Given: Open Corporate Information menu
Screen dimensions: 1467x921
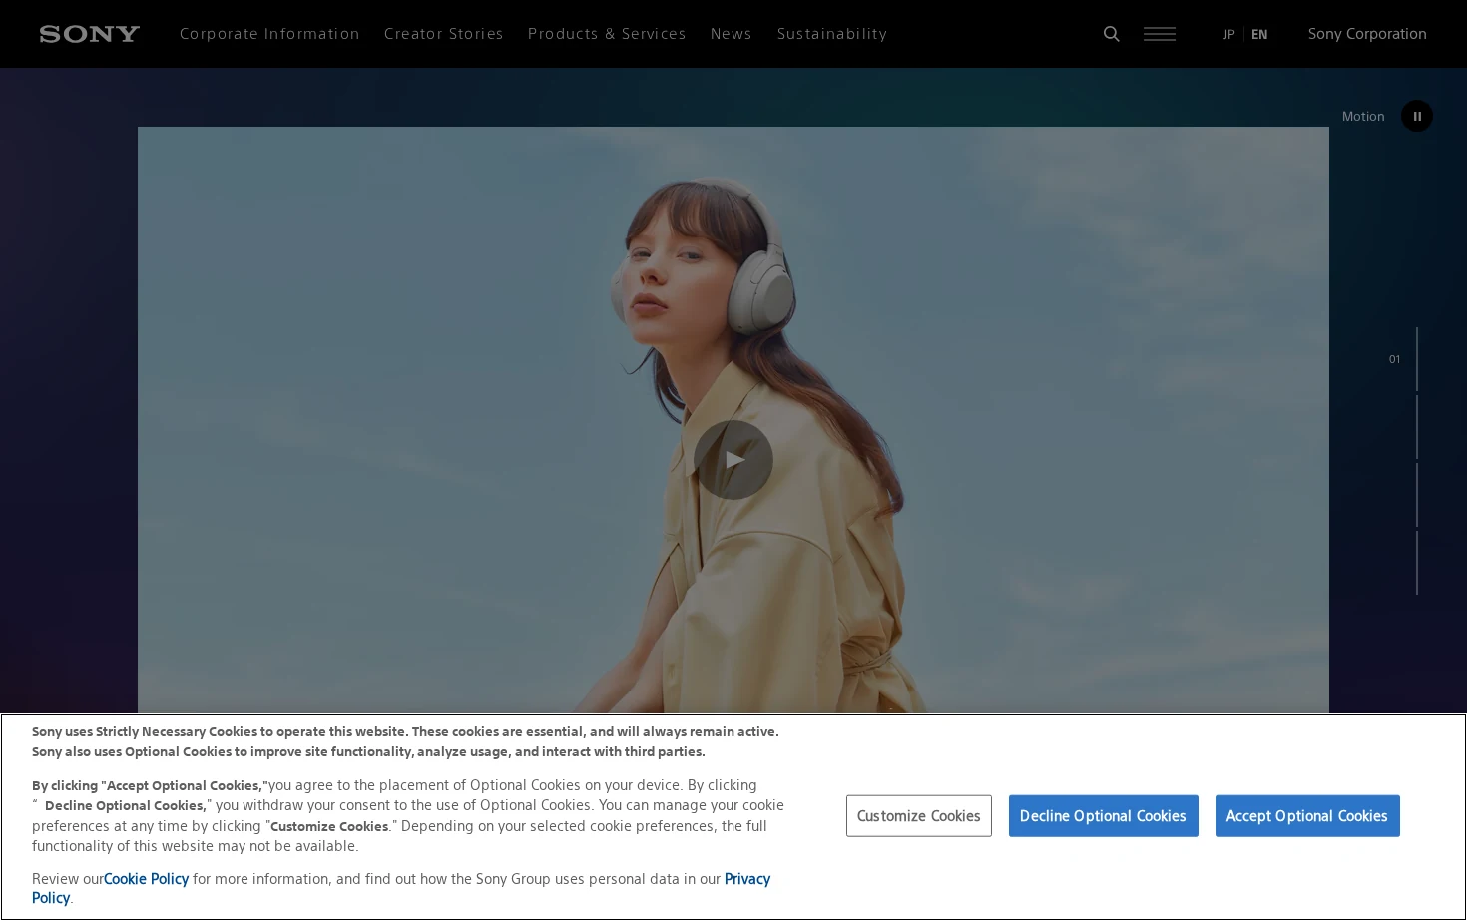Looking at the screenshot, I should coord(269,34).
